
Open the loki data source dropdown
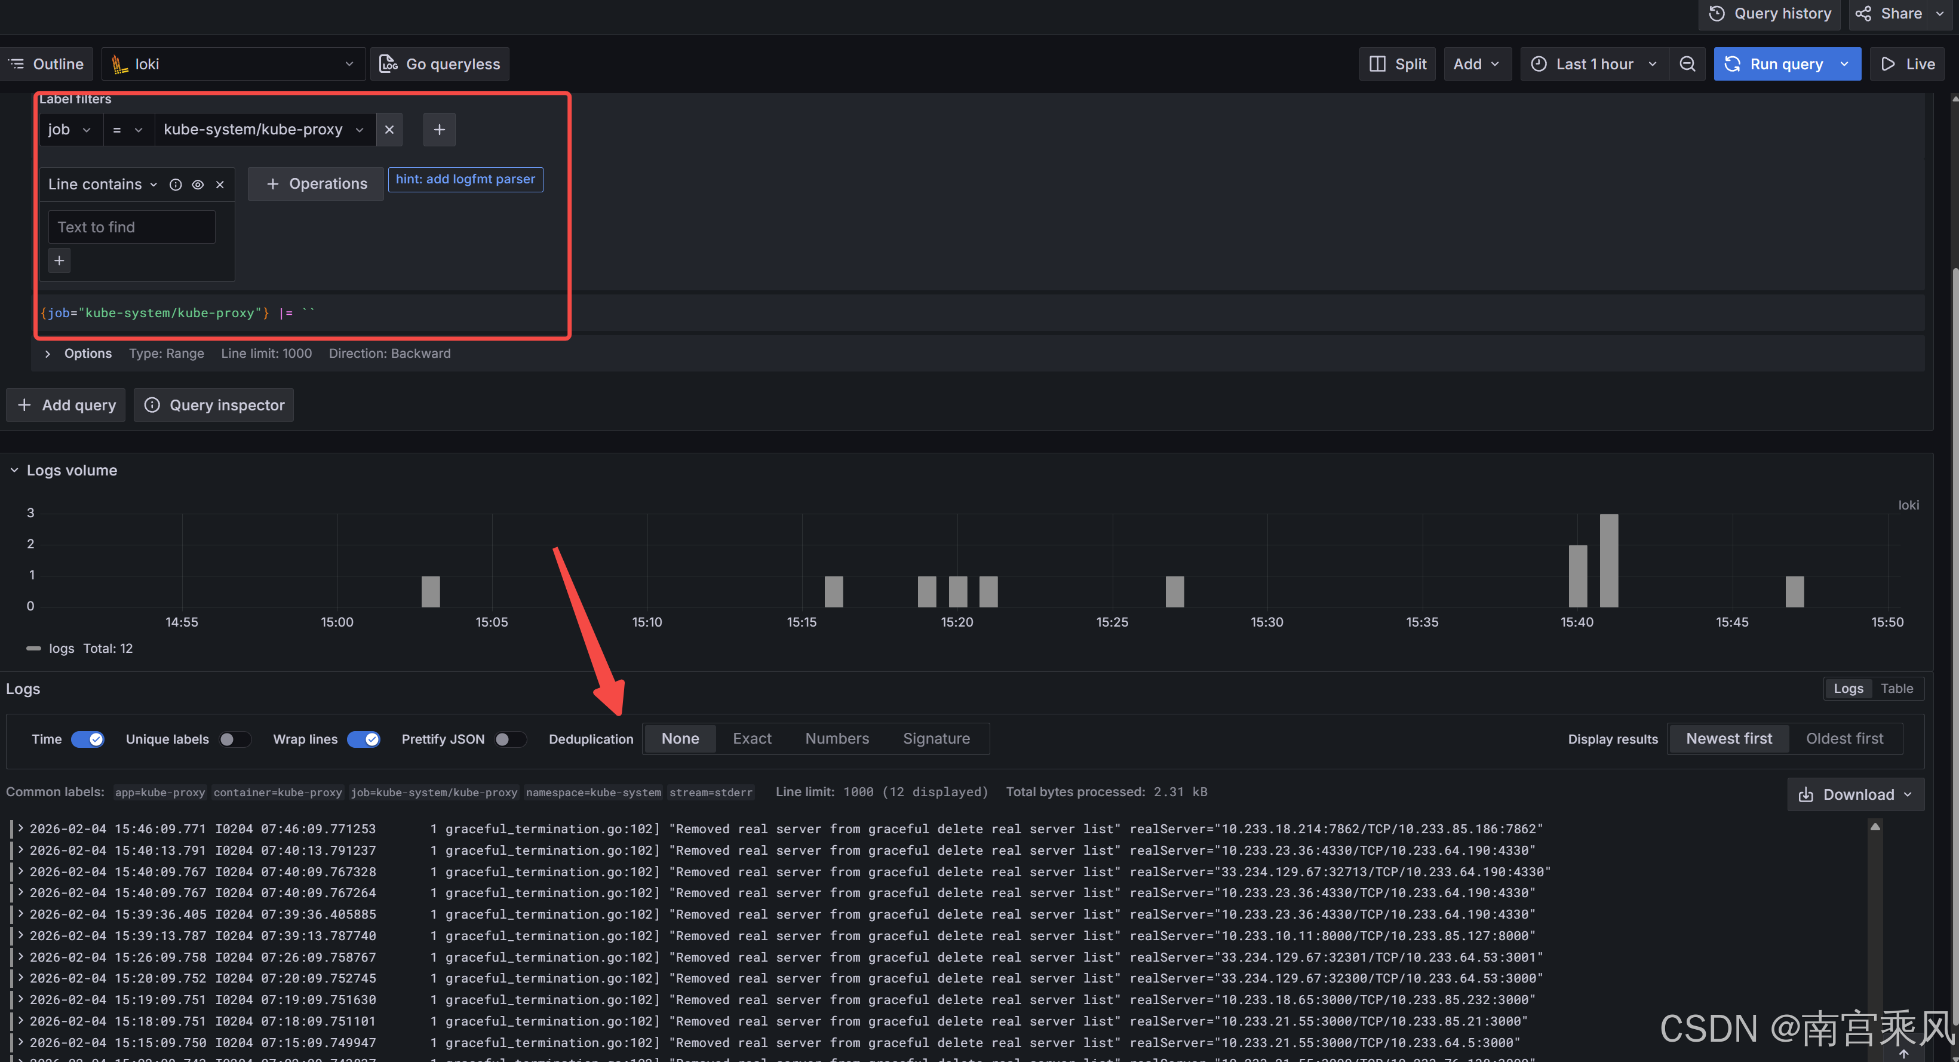pyautogui.click(x=233, y=64)
